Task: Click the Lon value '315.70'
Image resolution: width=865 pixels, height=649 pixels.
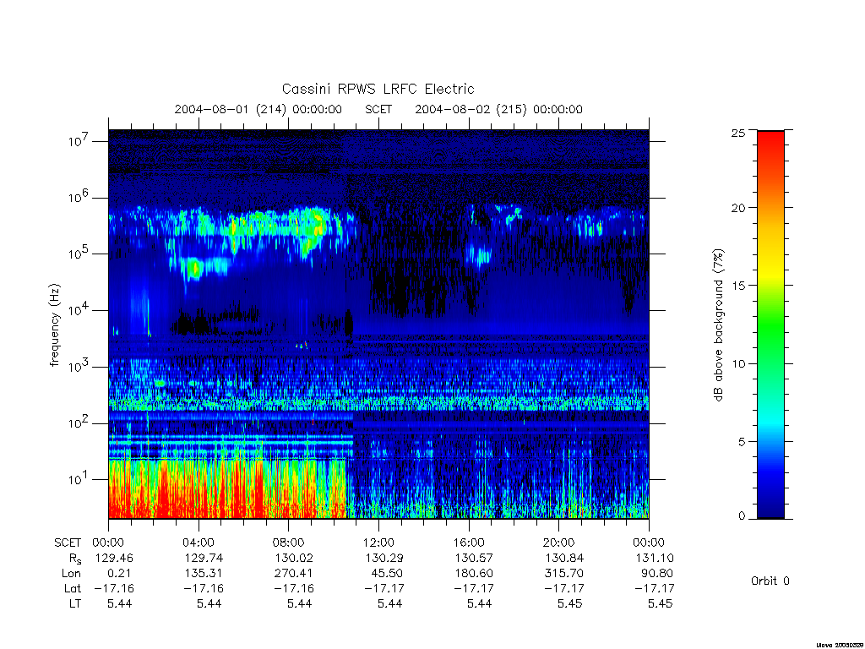Action: [564, 574]
